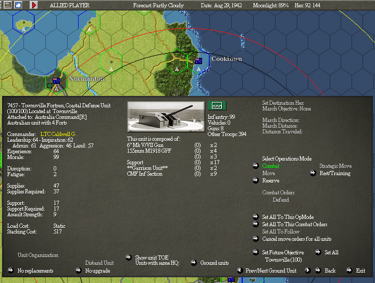Click the CMF Inf Section row

(172, 174)
